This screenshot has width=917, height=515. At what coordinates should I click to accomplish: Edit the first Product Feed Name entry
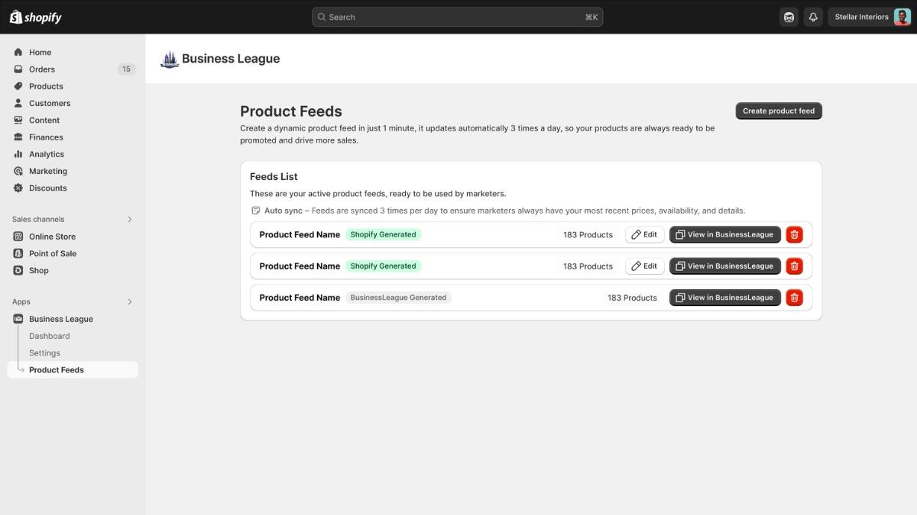(644, 234)
